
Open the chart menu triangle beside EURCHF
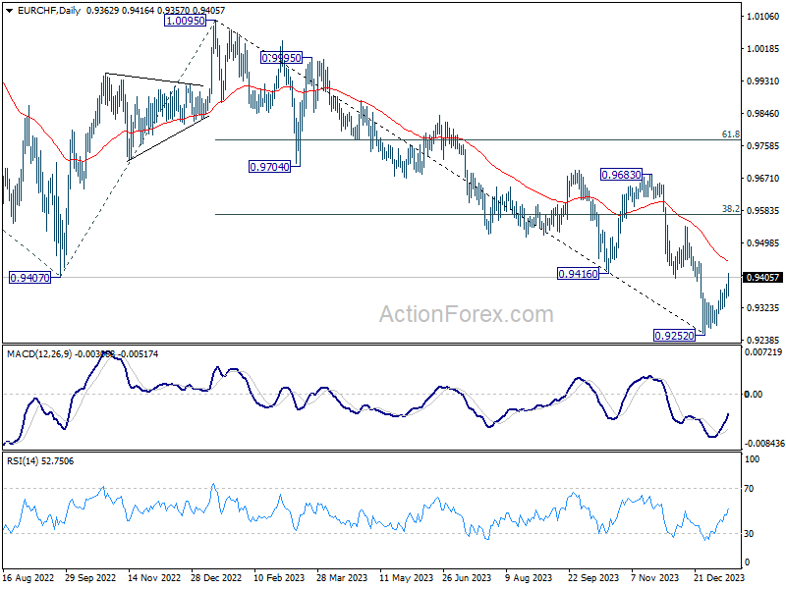(10, 11)
